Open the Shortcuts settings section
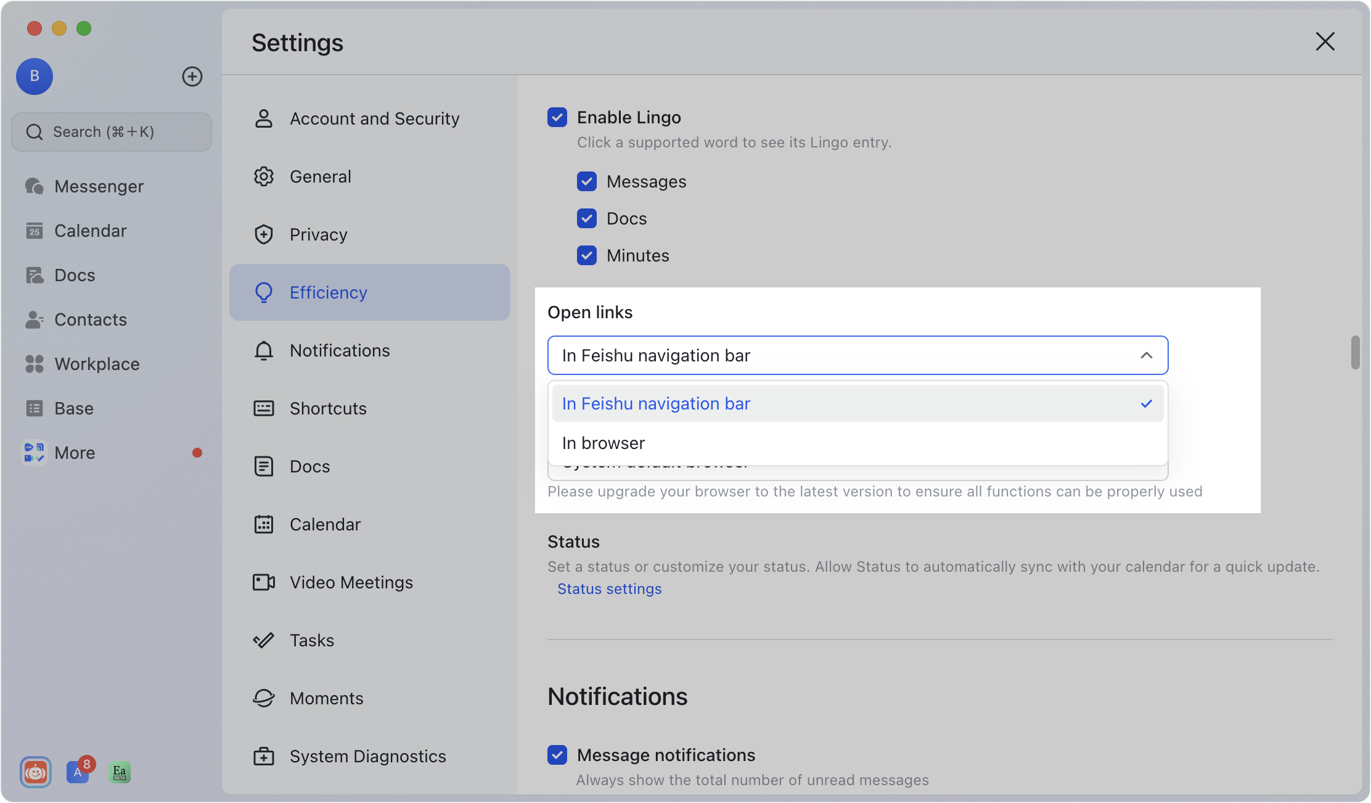The width and height of the screenshot is (1371, 803). pos(327,408)
